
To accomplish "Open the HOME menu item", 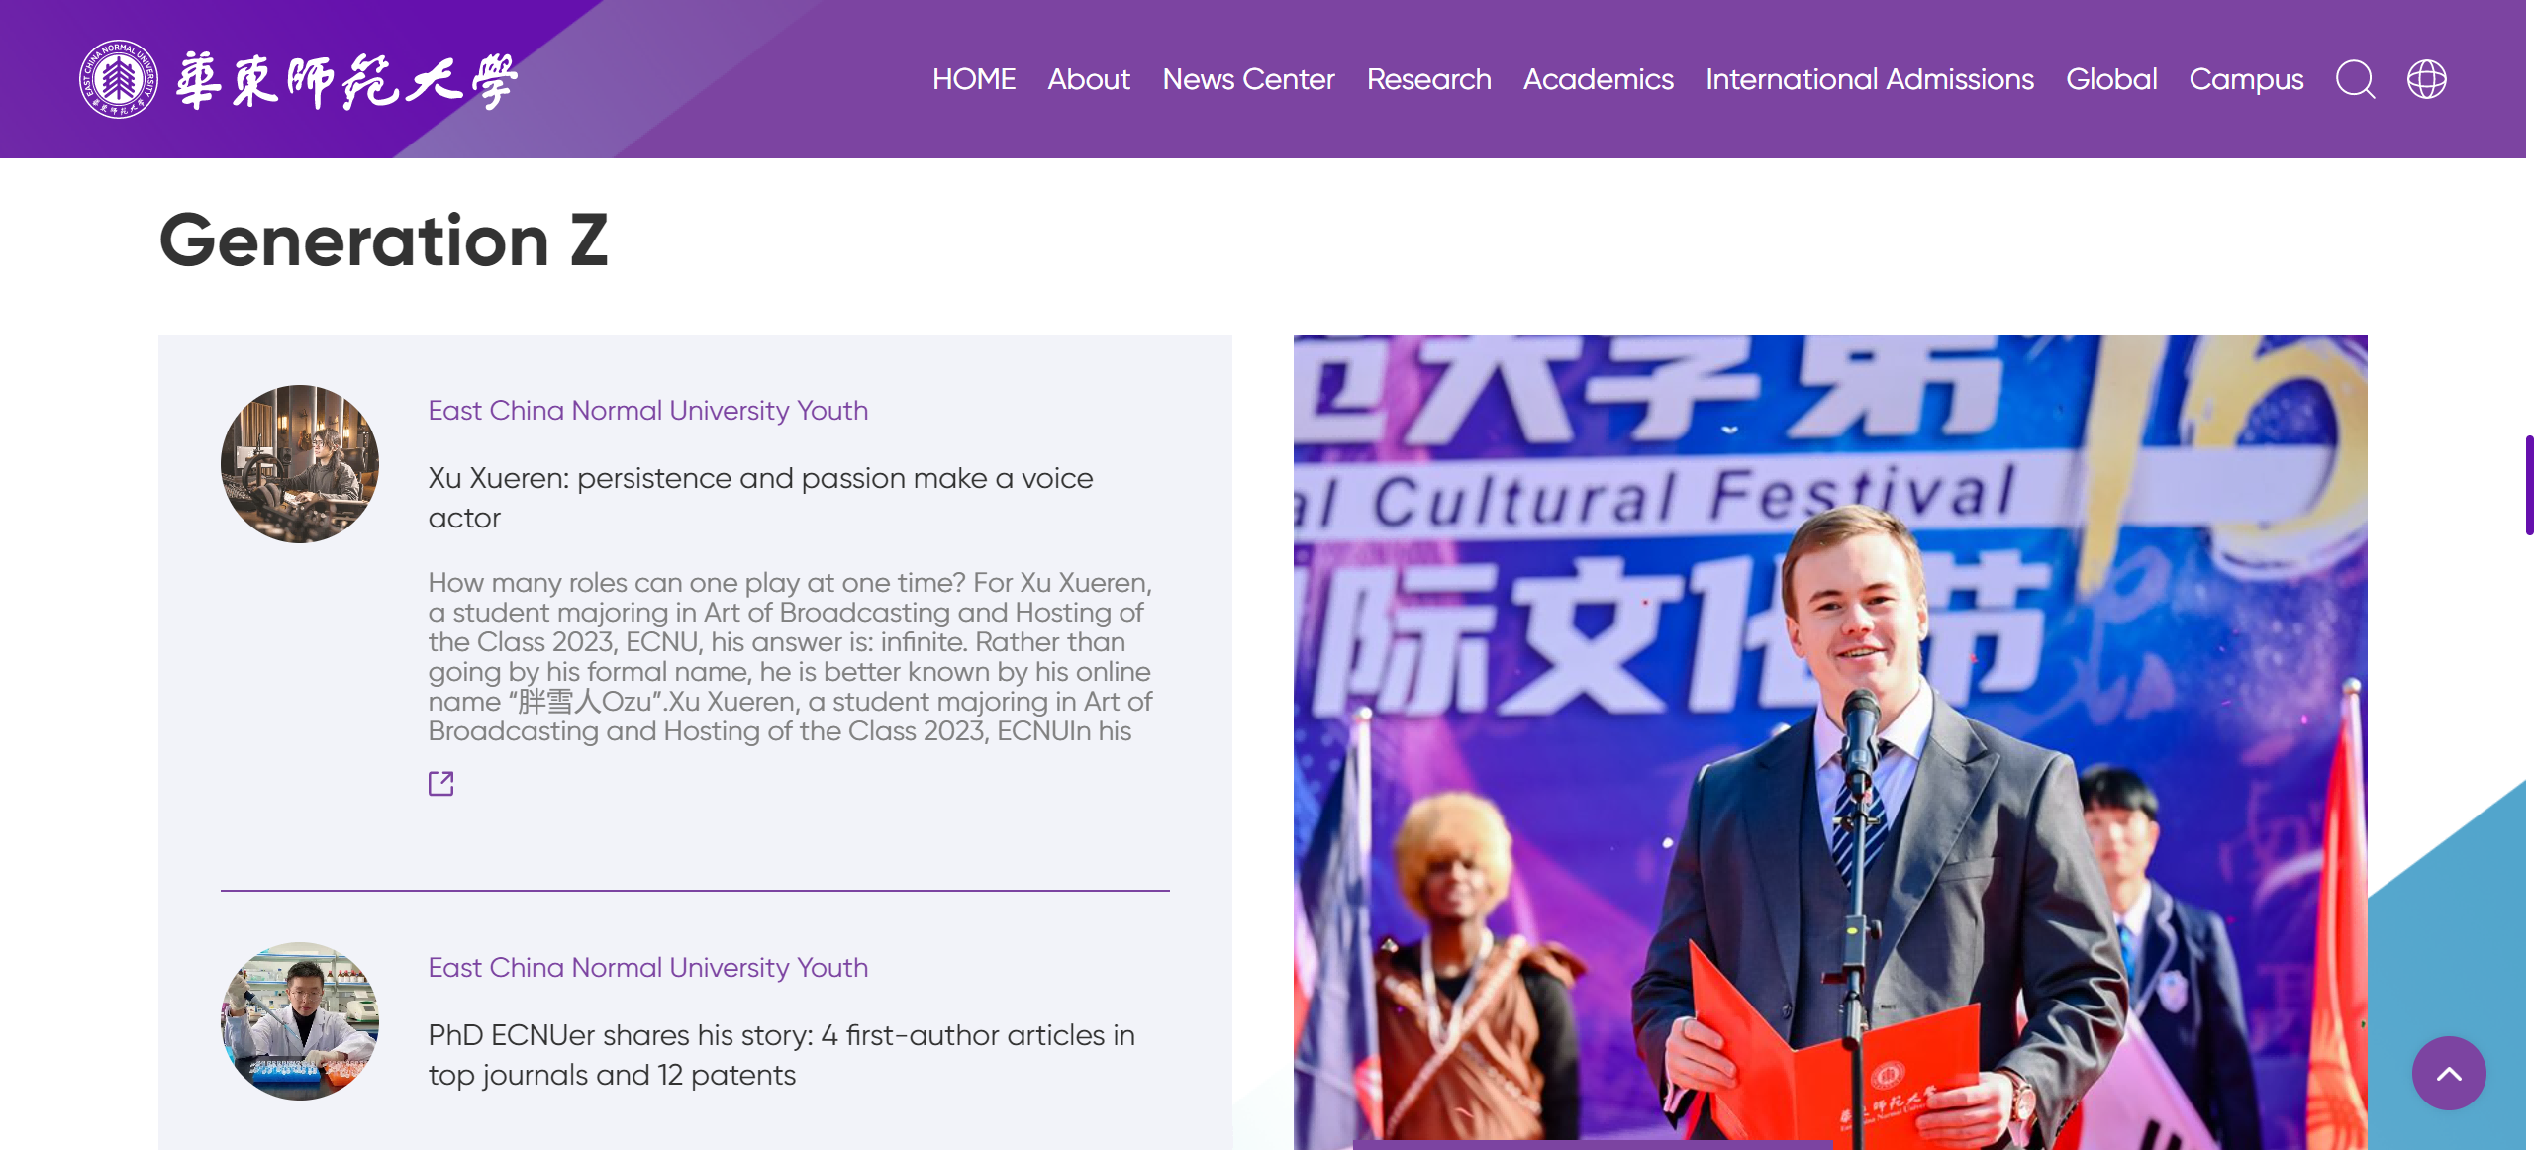I will [973, 79].
